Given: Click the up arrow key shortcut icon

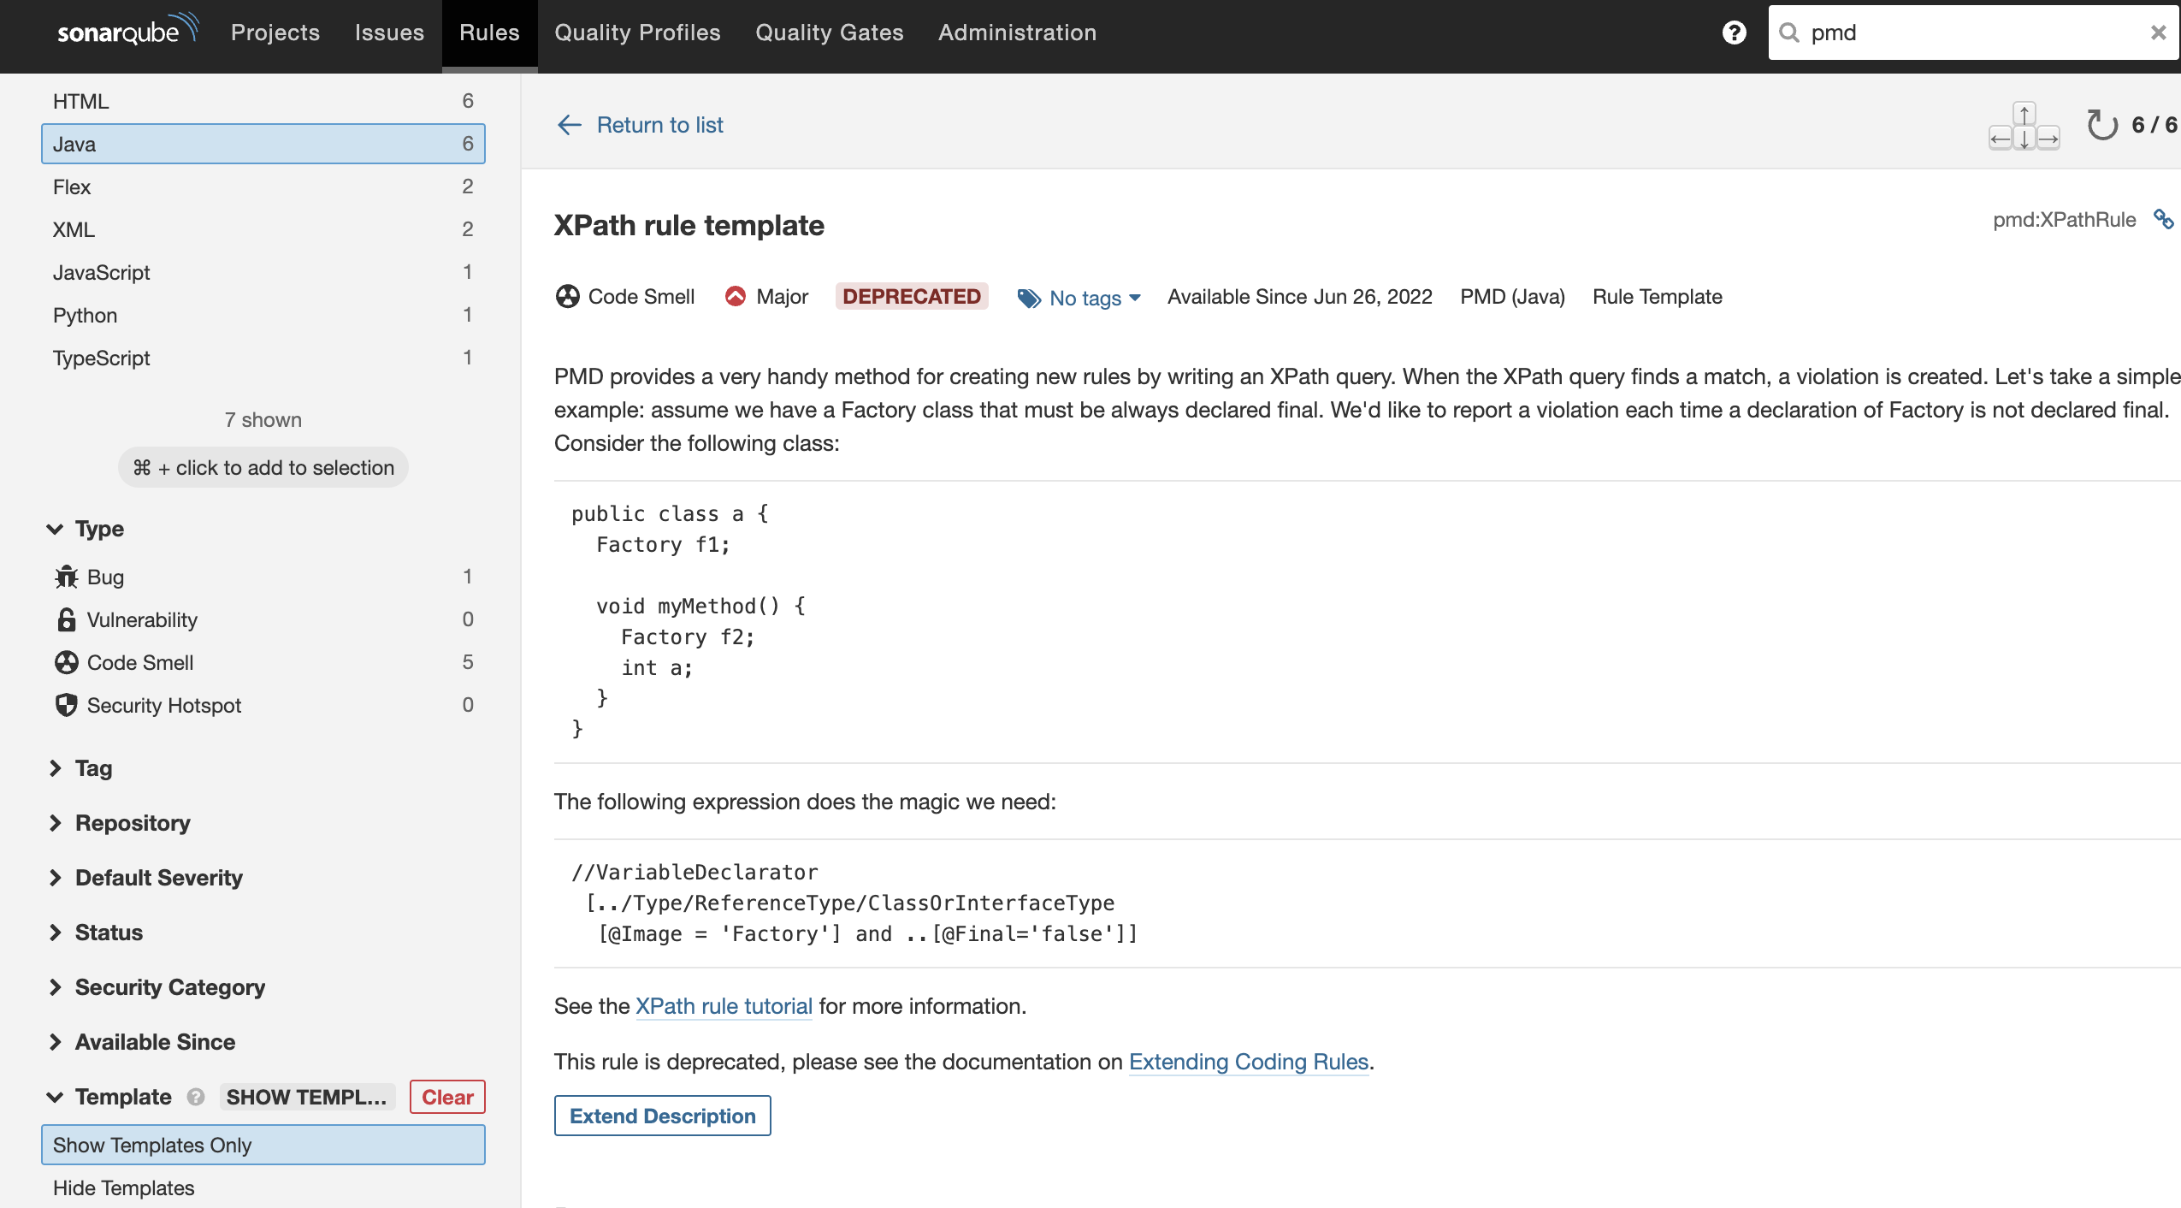Looking at the screenshot, I should tap(2024, 115).
